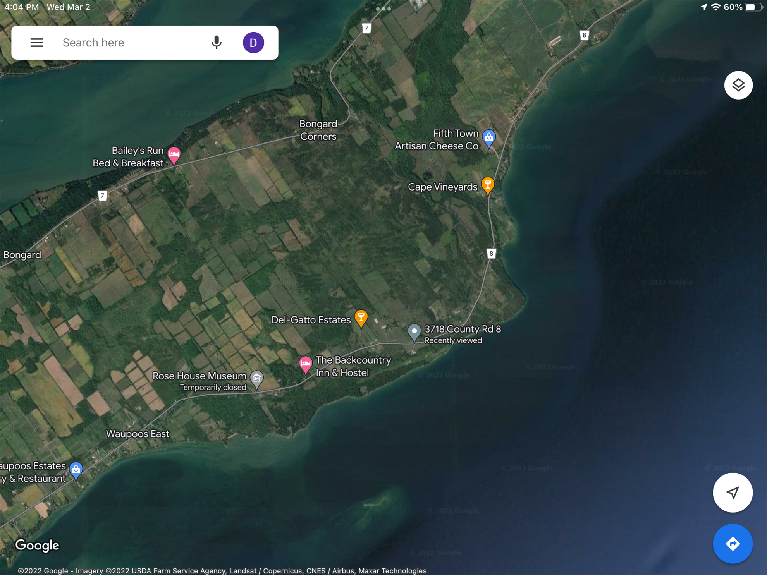The image size is (767, 575).
Task: Tap the 3718 County Rd 8 marker
Action: point(414,332)
